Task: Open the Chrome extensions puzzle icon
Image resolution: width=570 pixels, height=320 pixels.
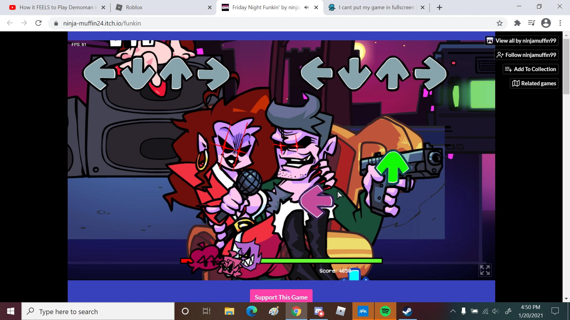Action: [x=517, y=23]
